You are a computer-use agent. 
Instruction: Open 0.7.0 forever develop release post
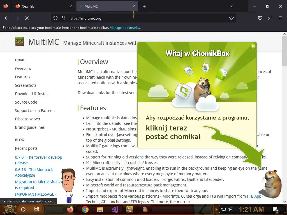click(x=38, y=160)
